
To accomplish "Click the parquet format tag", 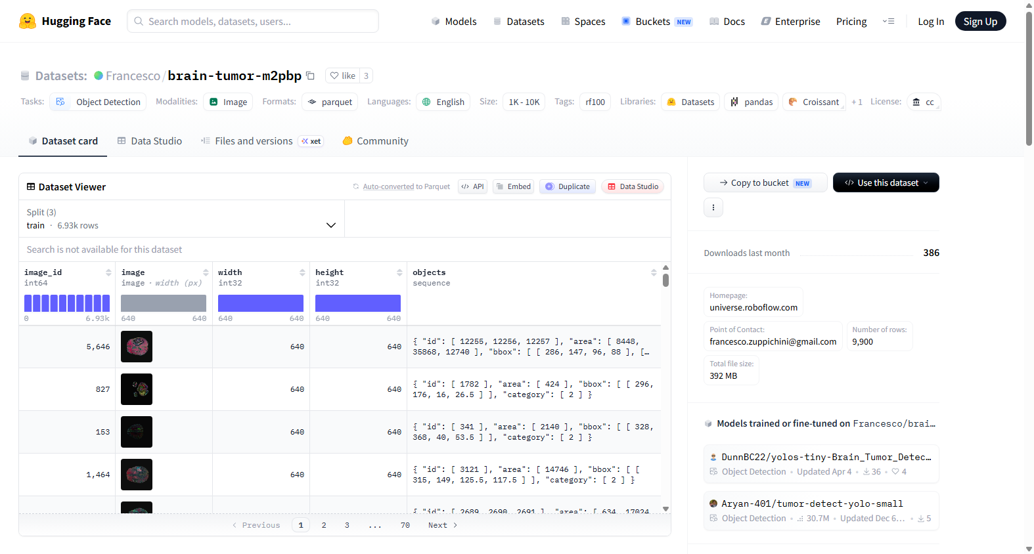I will tap(330, 102).
